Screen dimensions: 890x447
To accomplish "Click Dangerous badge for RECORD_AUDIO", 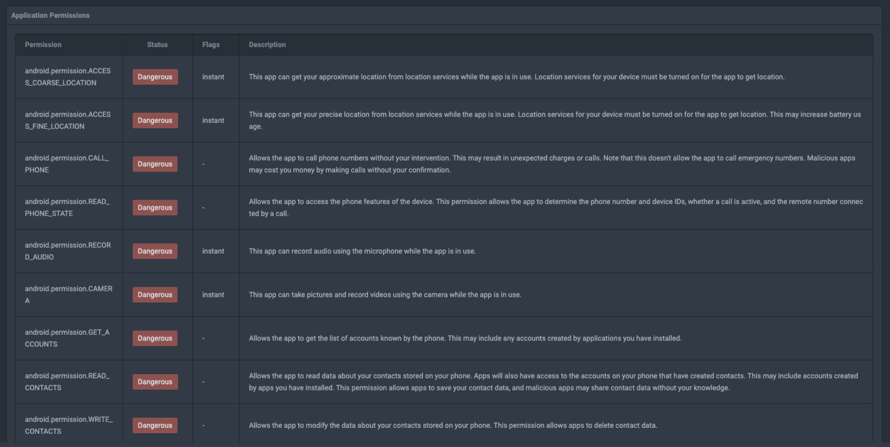I will click(x=155, y=251).
